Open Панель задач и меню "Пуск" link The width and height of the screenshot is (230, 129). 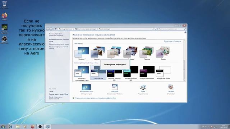point(59,94)
